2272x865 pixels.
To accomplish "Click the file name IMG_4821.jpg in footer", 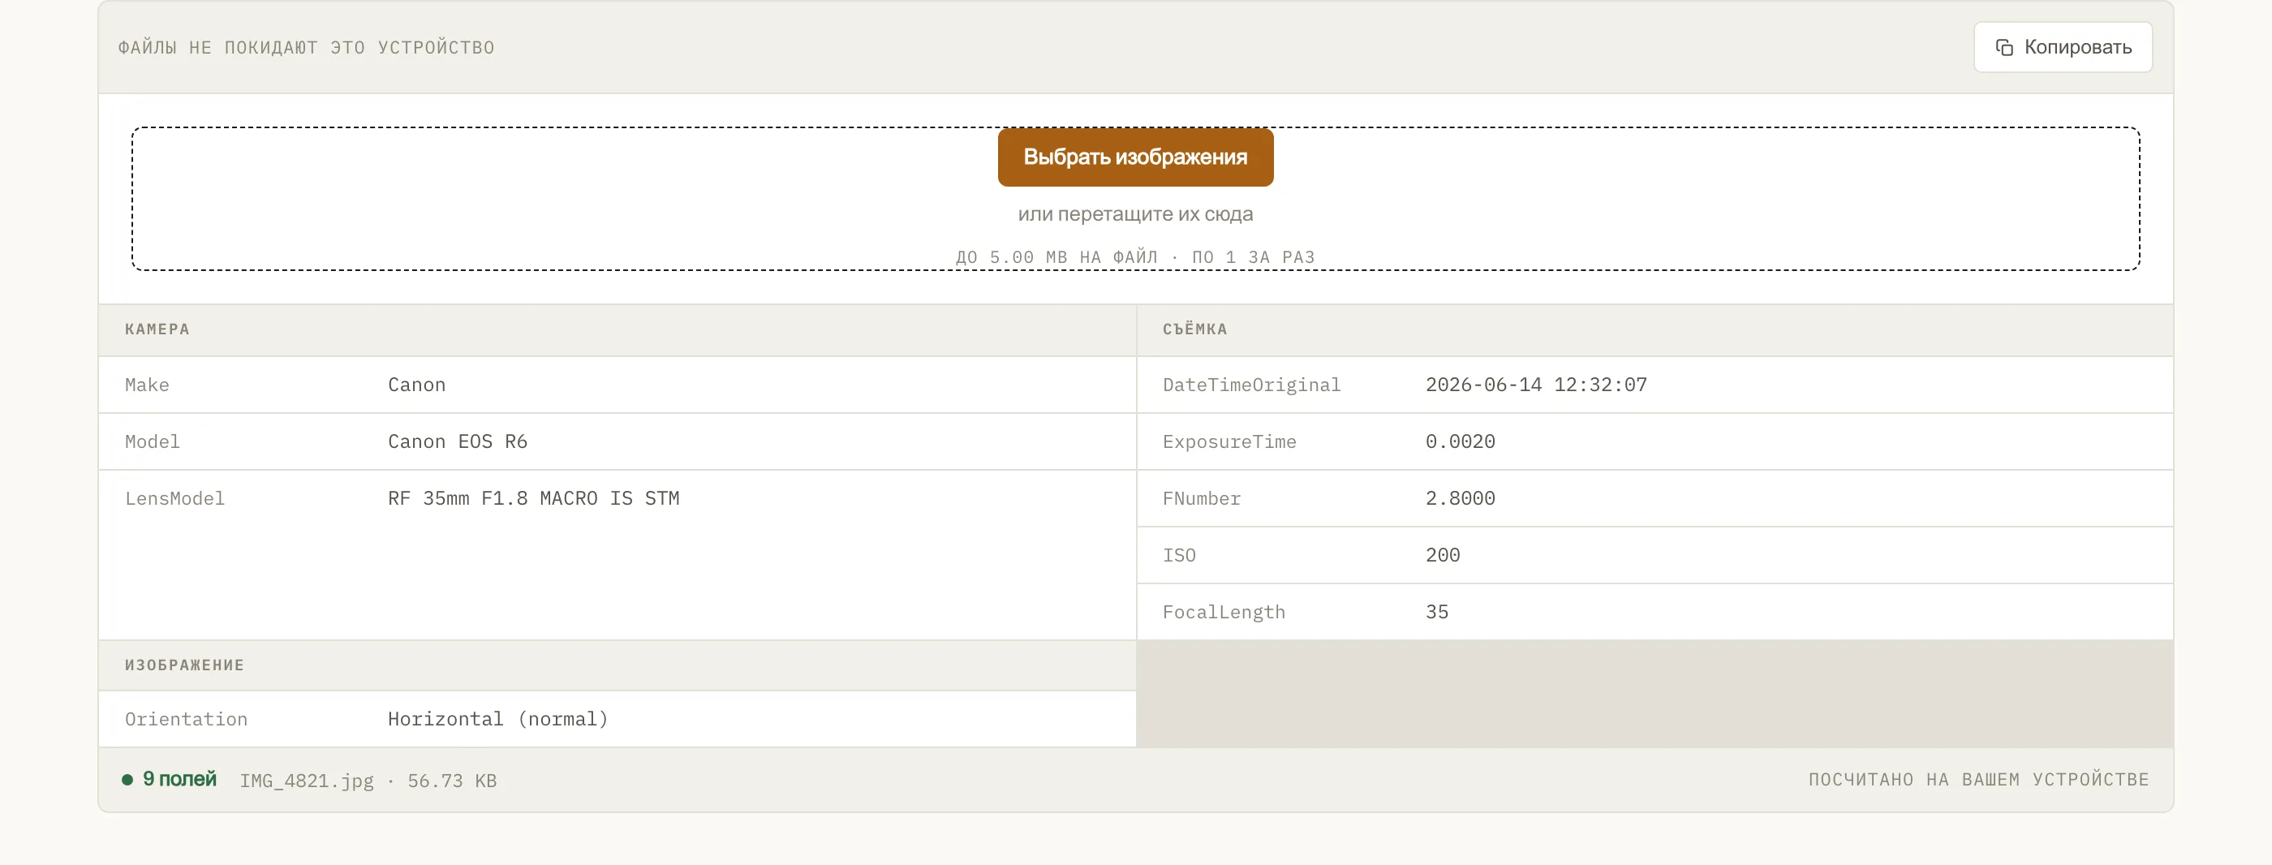I will (306, 781).
